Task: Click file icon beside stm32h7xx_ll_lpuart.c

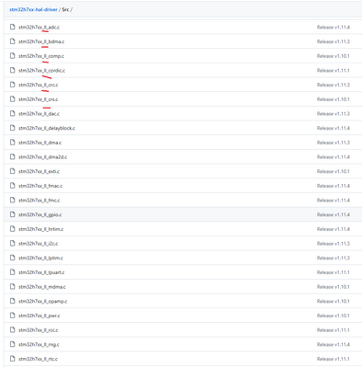Action: click(13, 272)
